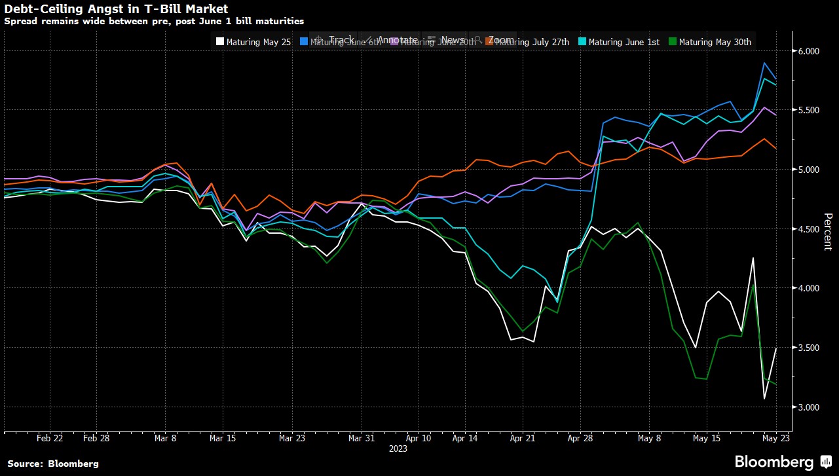
Task: Click the May 15 date label
Action: tap(707, 439)
